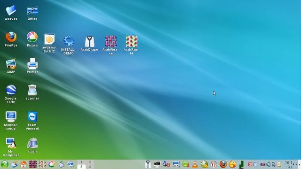The width and height of the screenshot is (301, 169).
Task: Open the green wrench tools icon in taskbar
Action: (x=204, y=164)
